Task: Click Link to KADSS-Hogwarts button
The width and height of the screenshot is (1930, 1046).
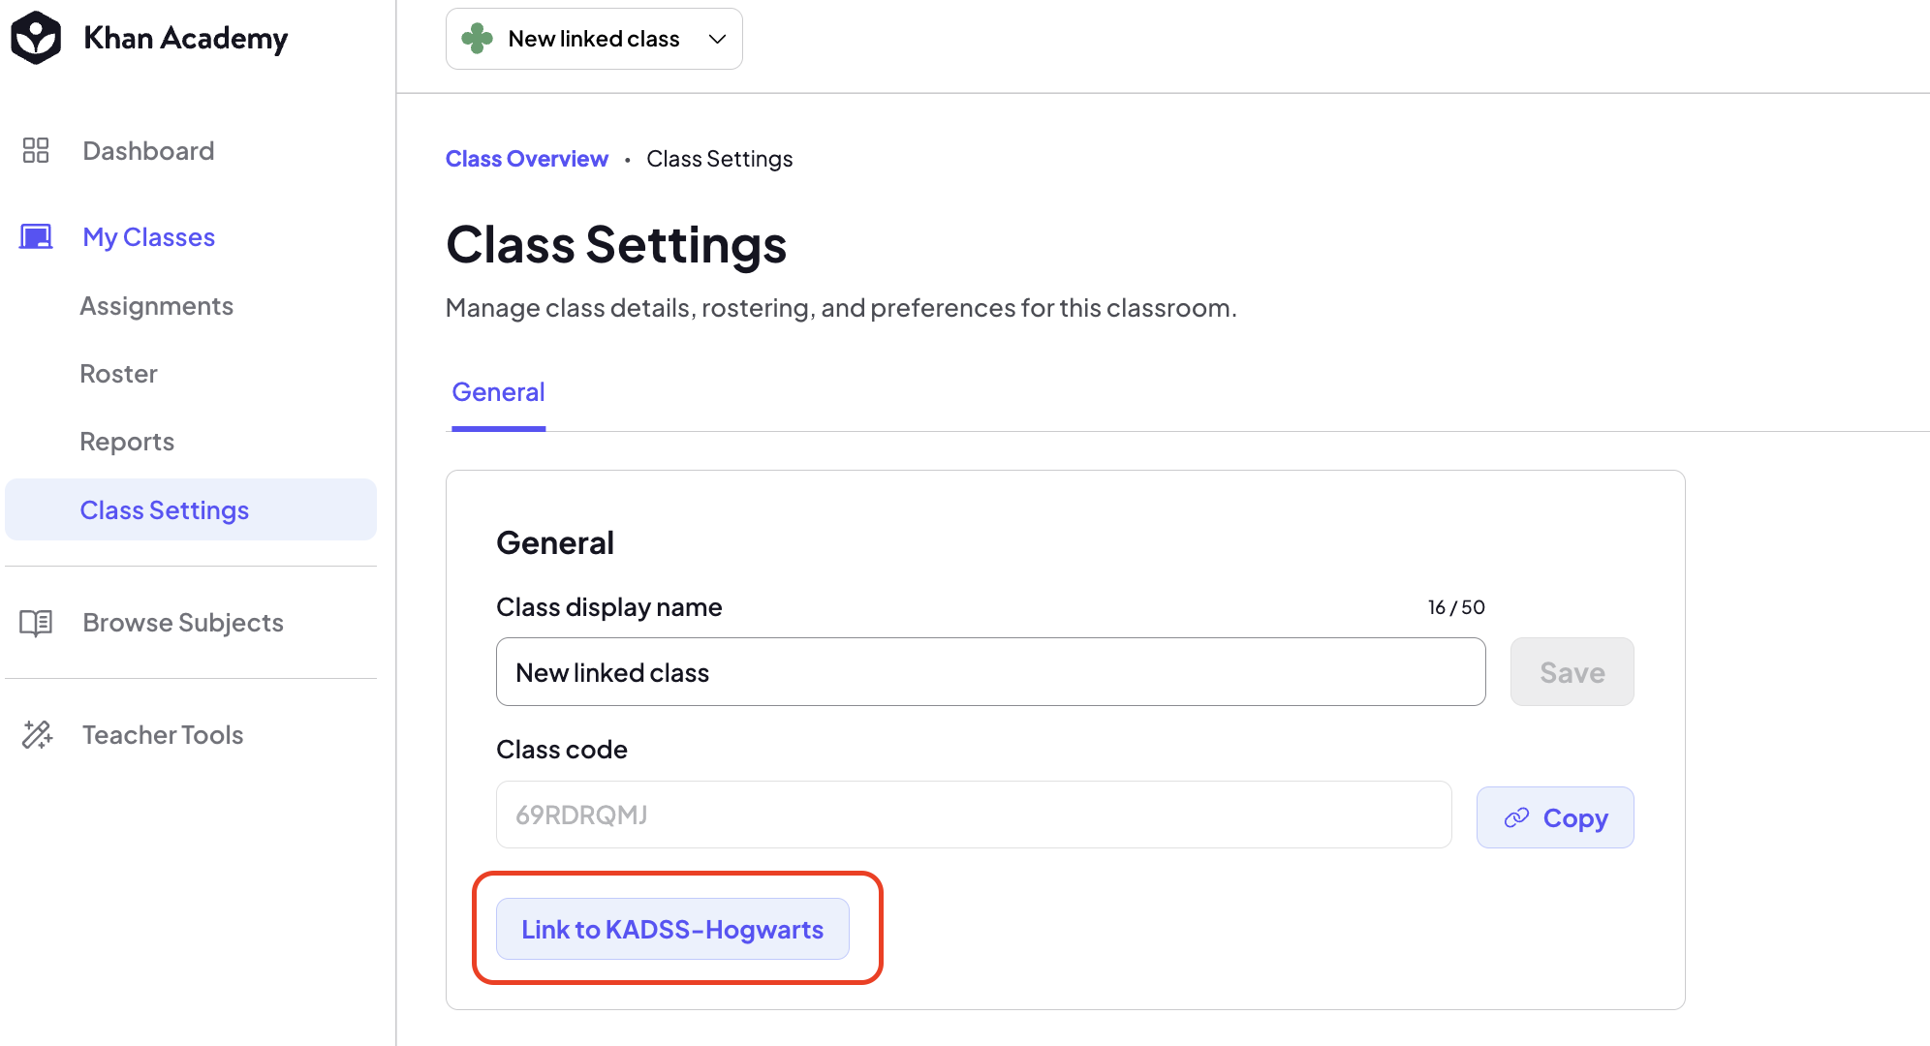Action: pyautogui.click(x=672, y=929)
